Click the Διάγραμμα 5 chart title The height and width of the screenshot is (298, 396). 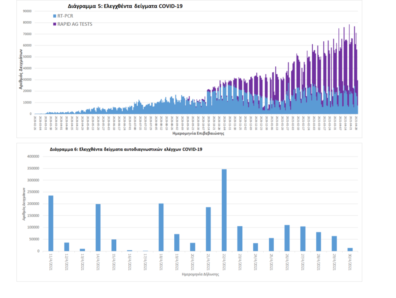point(122,6)
